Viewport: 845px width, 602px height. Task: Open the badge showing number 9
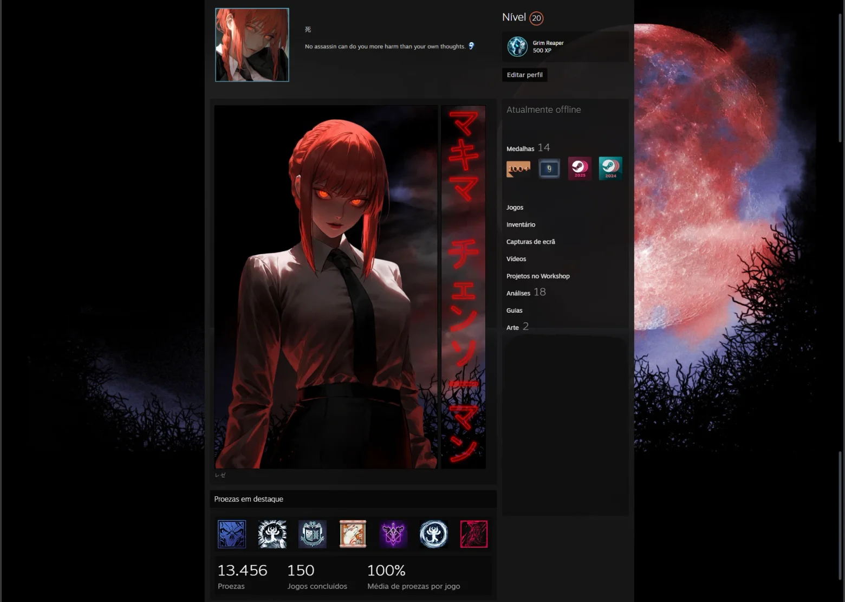click(x=549, y=169)
